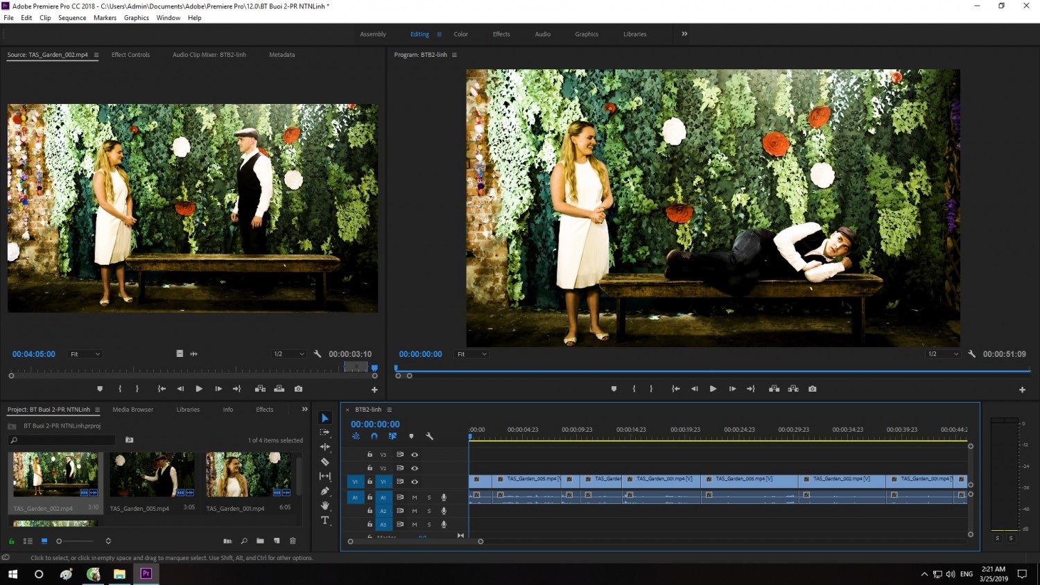Open the Source monitor Fit zoom dropdown
The image size is (1040, 585).
coord(85,354)
